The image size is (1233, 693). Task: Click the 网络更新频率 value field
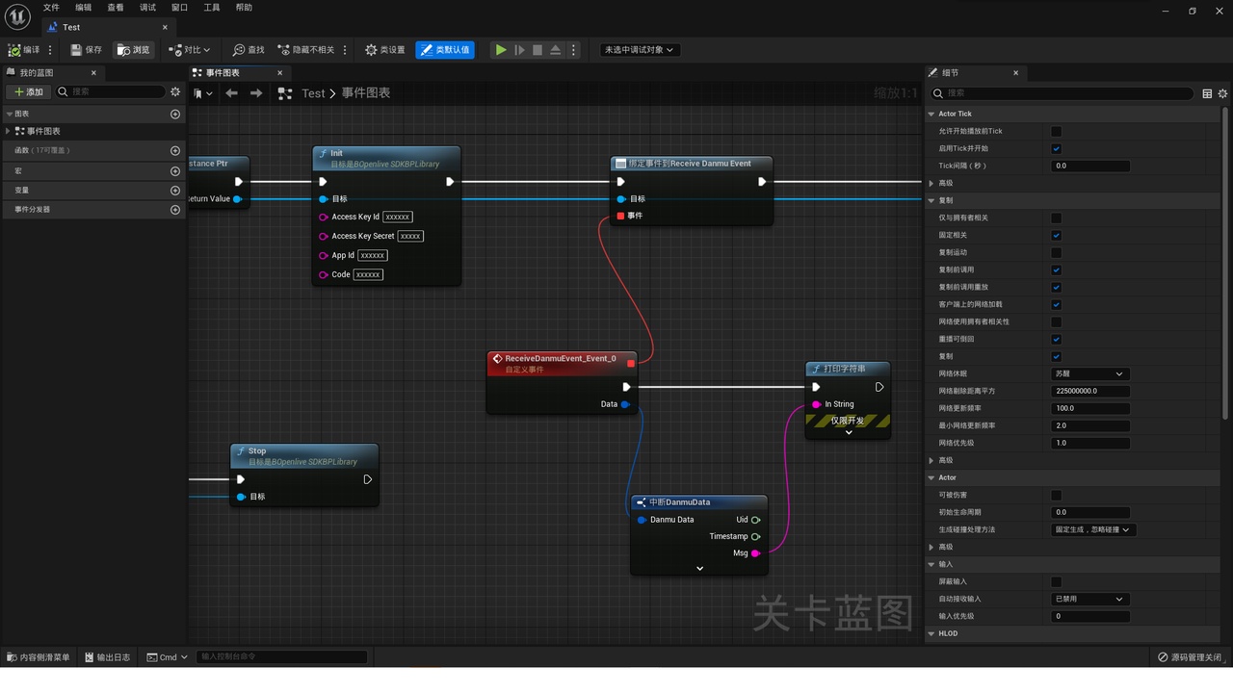(1090, 408)
